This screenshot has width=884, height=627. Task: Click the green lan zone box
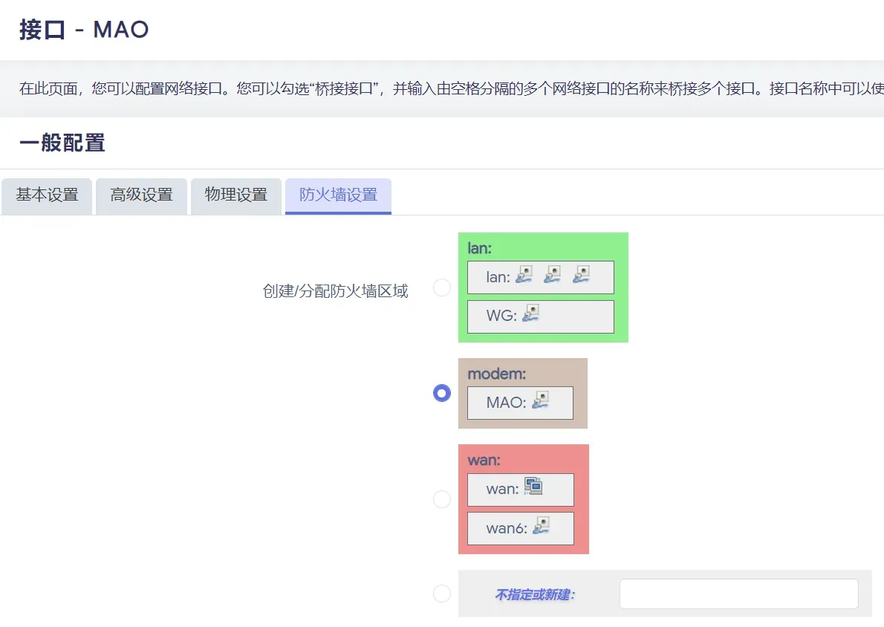pos(544,287)
